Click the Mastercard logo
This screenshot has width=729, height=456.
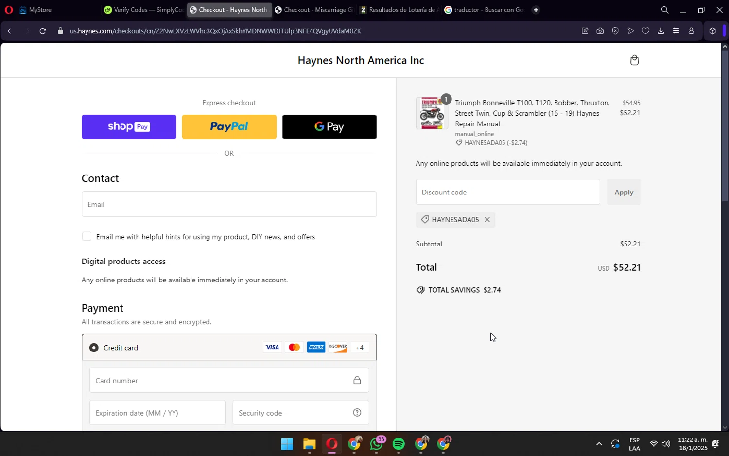click(295, 347)
